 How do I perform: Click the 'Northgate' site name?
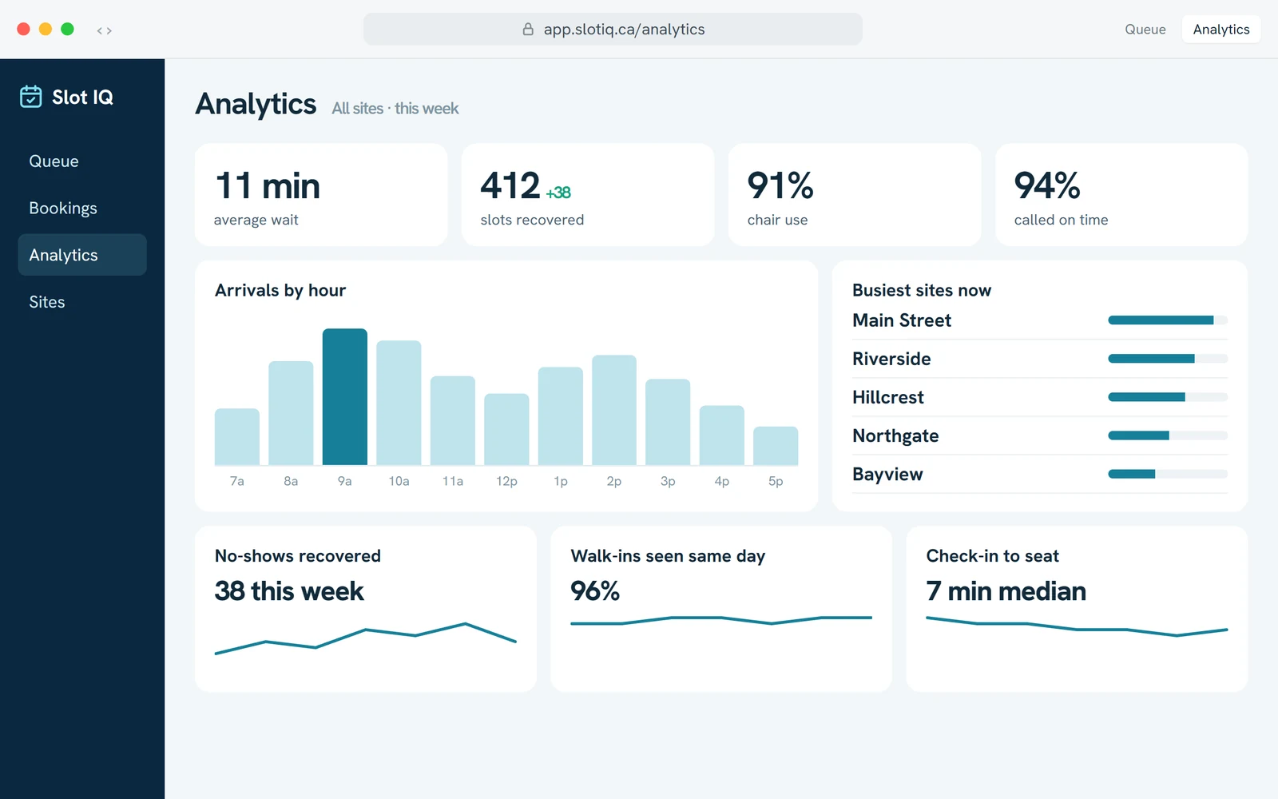coord(895,435)
